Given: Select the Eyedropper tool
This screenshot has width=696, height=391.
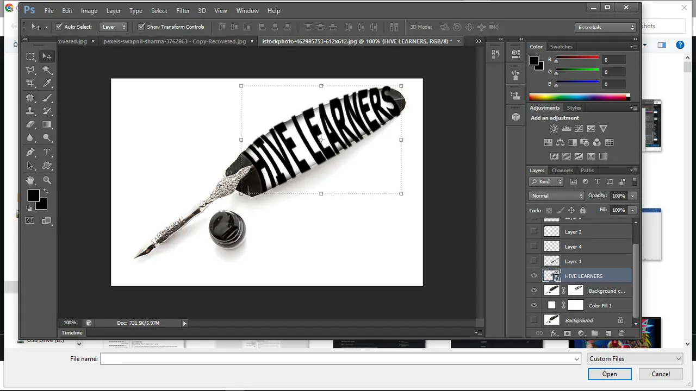Looking at the screenshot, I should pos(47,83).
